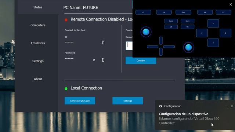Click the red Remote Connection status indicator
The image size is (235, 132).
[x=66, y=20]
